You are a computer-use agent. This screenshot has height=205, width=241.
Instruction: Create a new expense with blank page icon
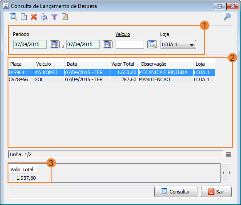pyautogui.click(x=24, y=17)
